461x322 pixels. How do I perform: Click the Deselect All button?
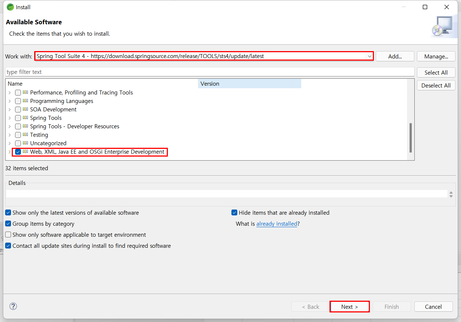pos(436,85)
